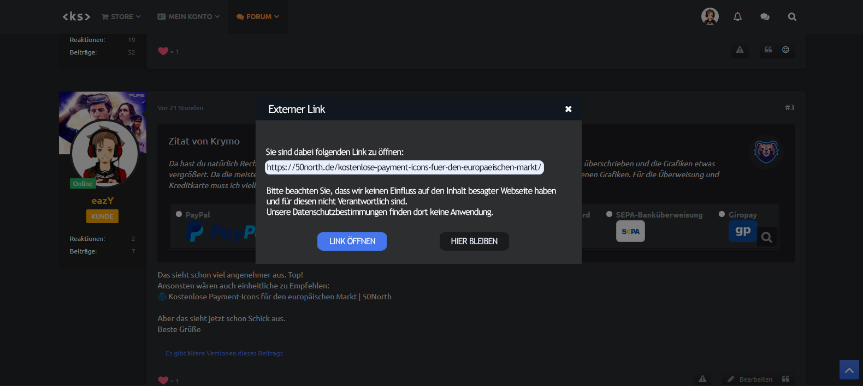This screenshot has height=386, width=863.
Task: Select the PayPal radio button
Action: tap(179, 214)
